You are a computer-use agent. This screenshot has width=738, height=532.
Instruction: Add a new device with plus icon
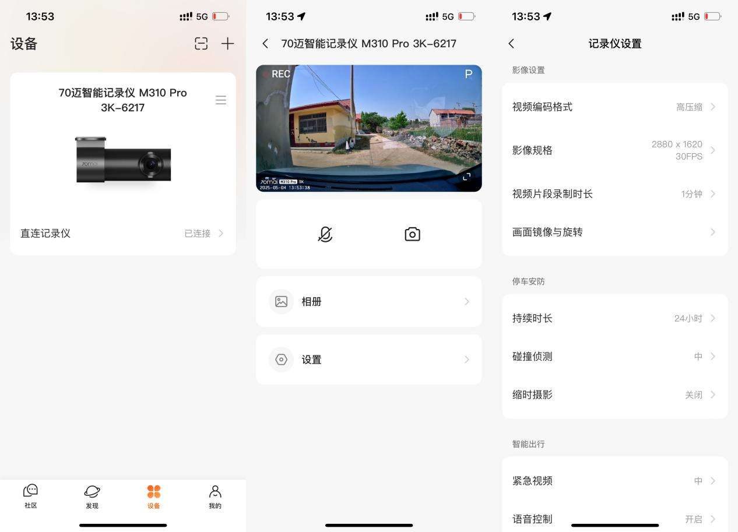pos(227,44)
